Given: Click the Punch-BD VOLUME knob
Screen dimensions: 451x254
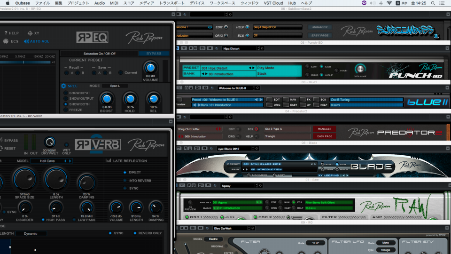Looking at the screenshot, I should (360, 69).
